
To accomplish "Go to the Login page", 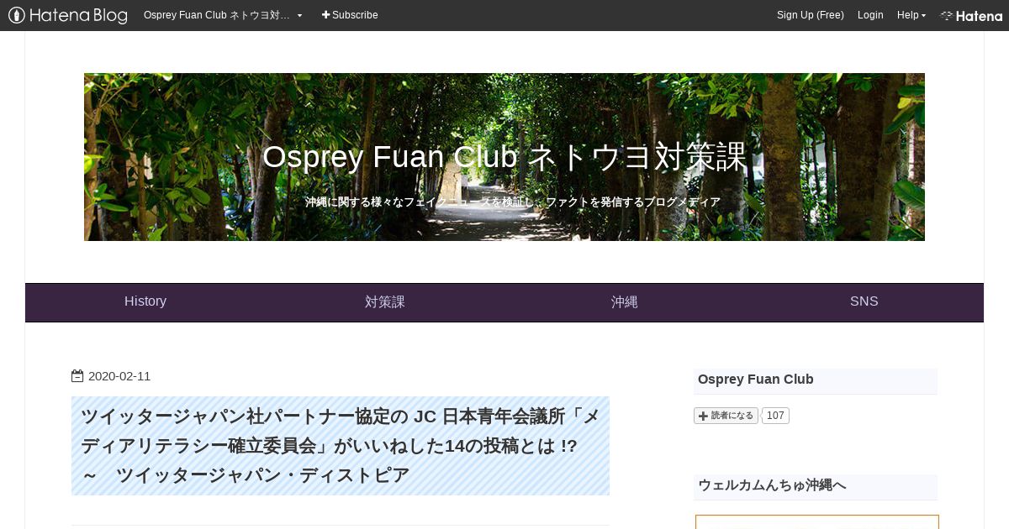I will (x=870, y=15).
